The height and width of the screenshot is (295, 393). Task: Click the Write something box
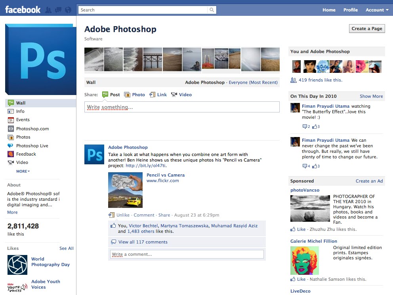click(x=182, y=107)
